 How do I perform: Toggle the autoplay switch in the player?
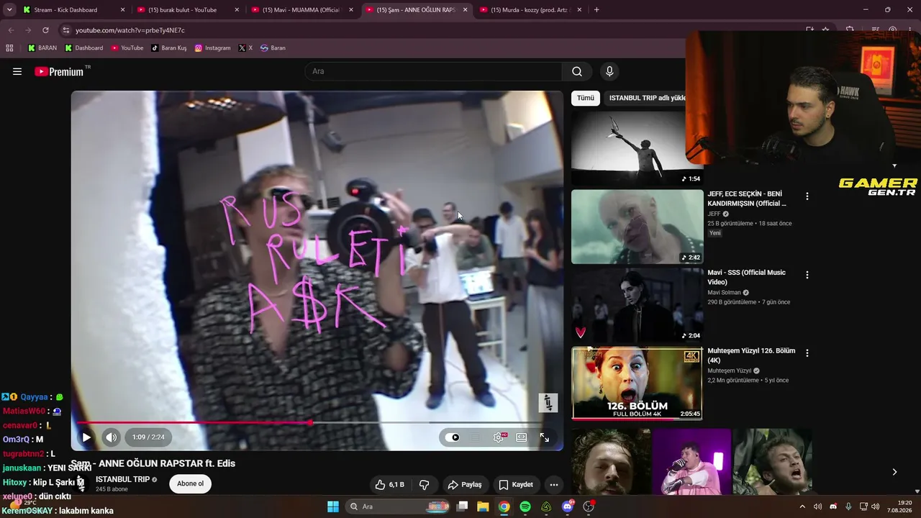453,437
